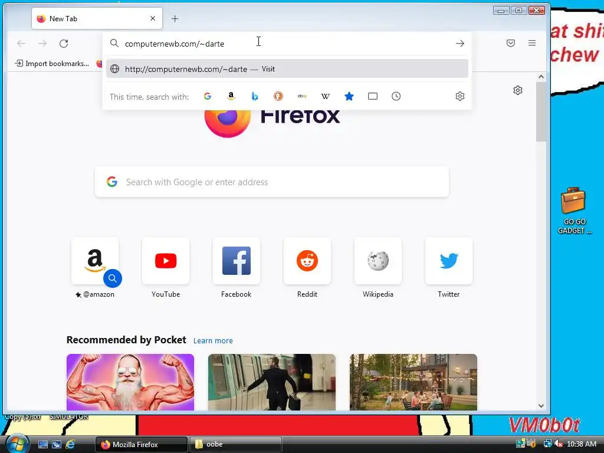Image resolution: width=604 pixels, height=453 pixels.
Task: Search open tabs using the tab icon
Action: tap(373, 96)
